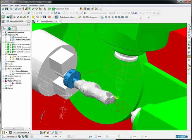This screenshot has height=140, width=192.
Task: Select the Desbaste 2 Lados NC program
Action: 20,37
